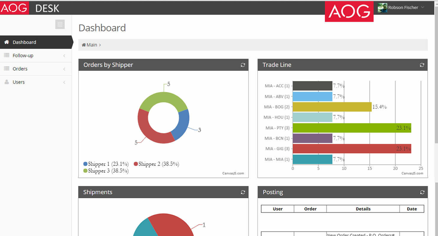Click the MIA - ABV light blue bar

(312, 96)
